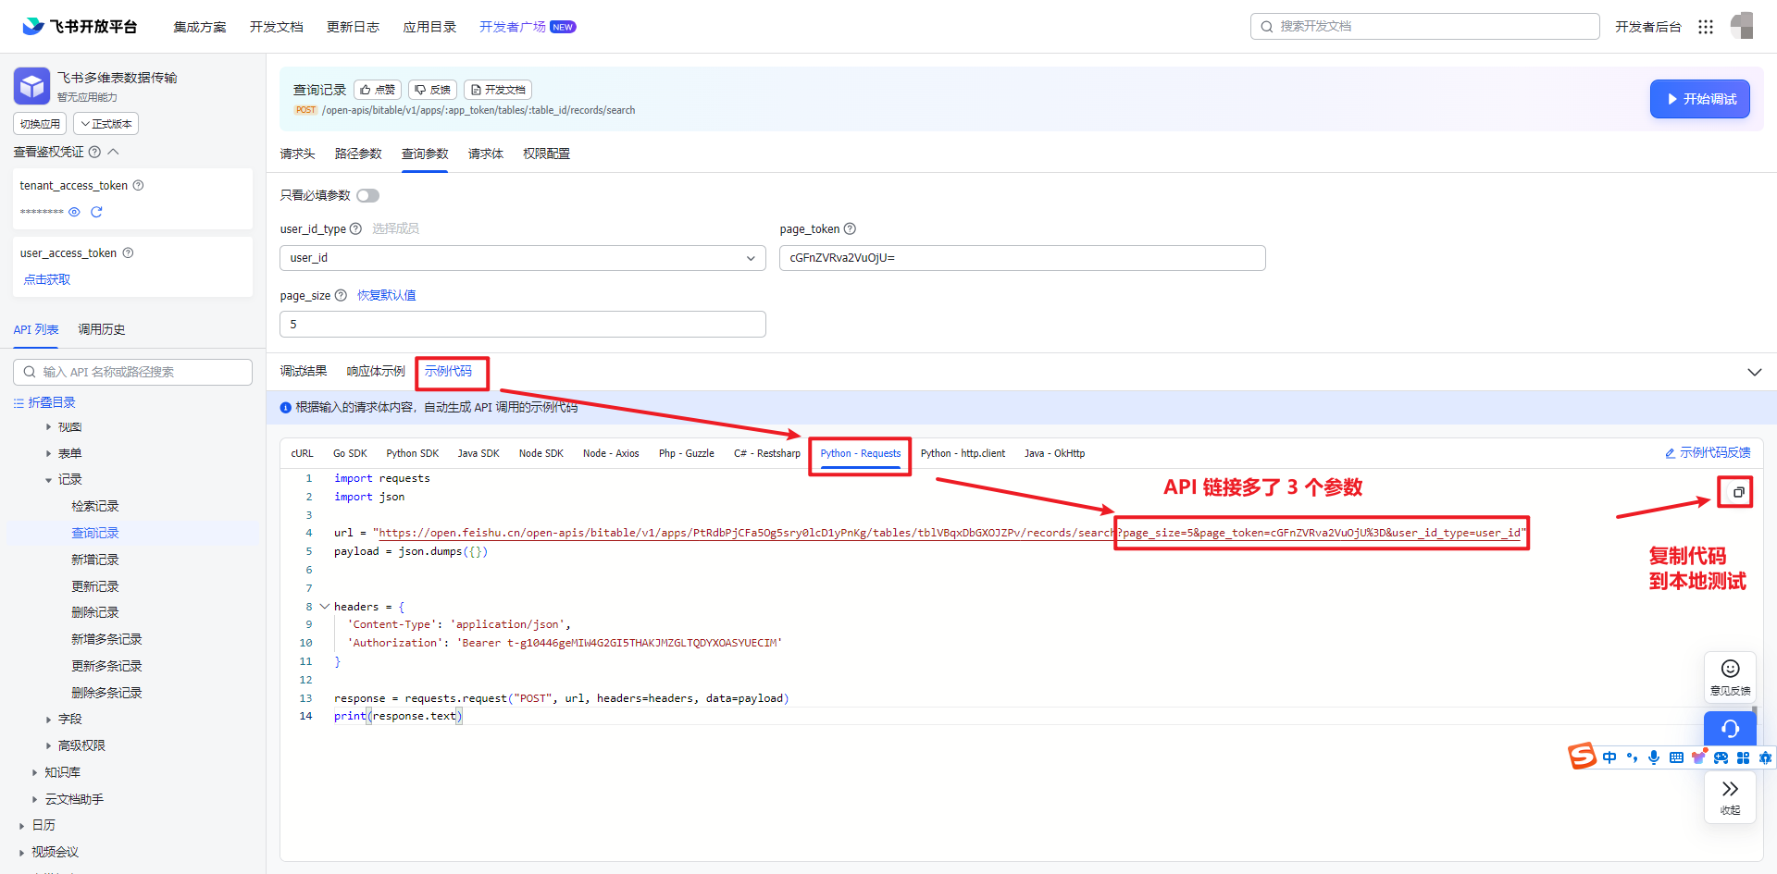1777x874 pixels.
Task: Open the customer support headset button
Action: tap(1730, 729)
